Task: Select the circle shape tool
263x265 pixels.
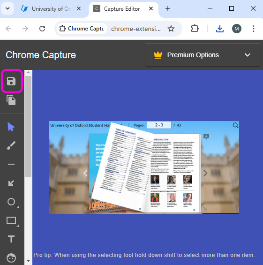Action: (x=11, y=202)
